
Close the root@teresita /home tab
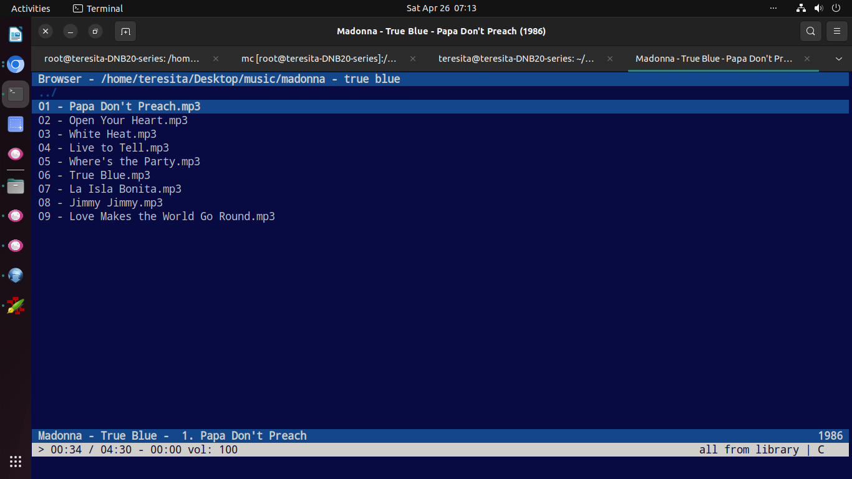click(x=216, y=59)
